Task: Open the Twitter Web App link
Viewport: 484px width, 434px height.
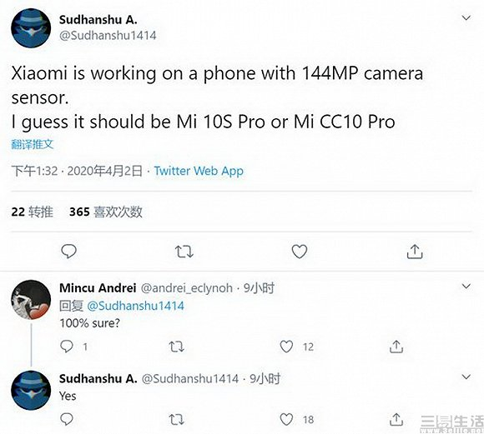Action: [x=199, y=171]
